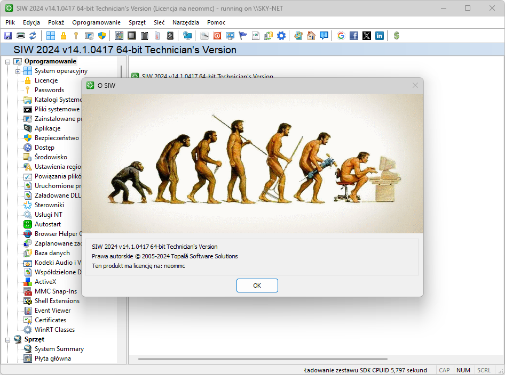
Task: Click the feedback speech bubble toolbar icon
Action: (x=324, y=36)
